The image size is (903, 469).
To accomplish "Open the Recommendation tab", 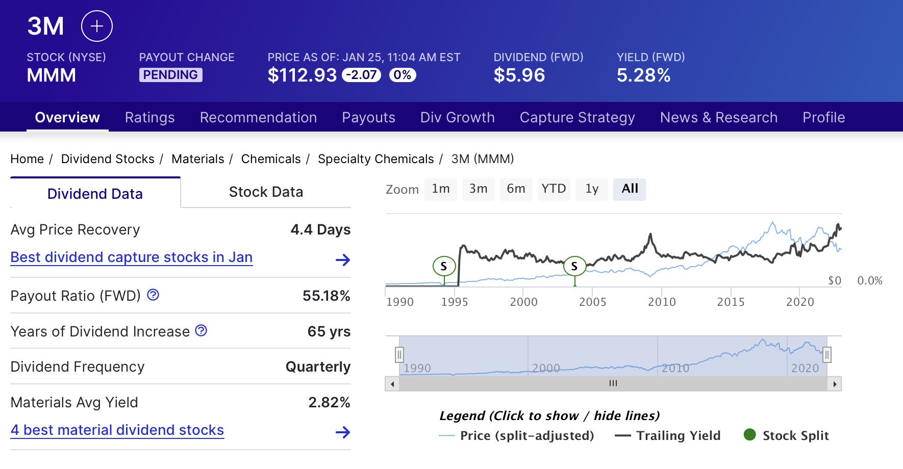I will 259,117.
